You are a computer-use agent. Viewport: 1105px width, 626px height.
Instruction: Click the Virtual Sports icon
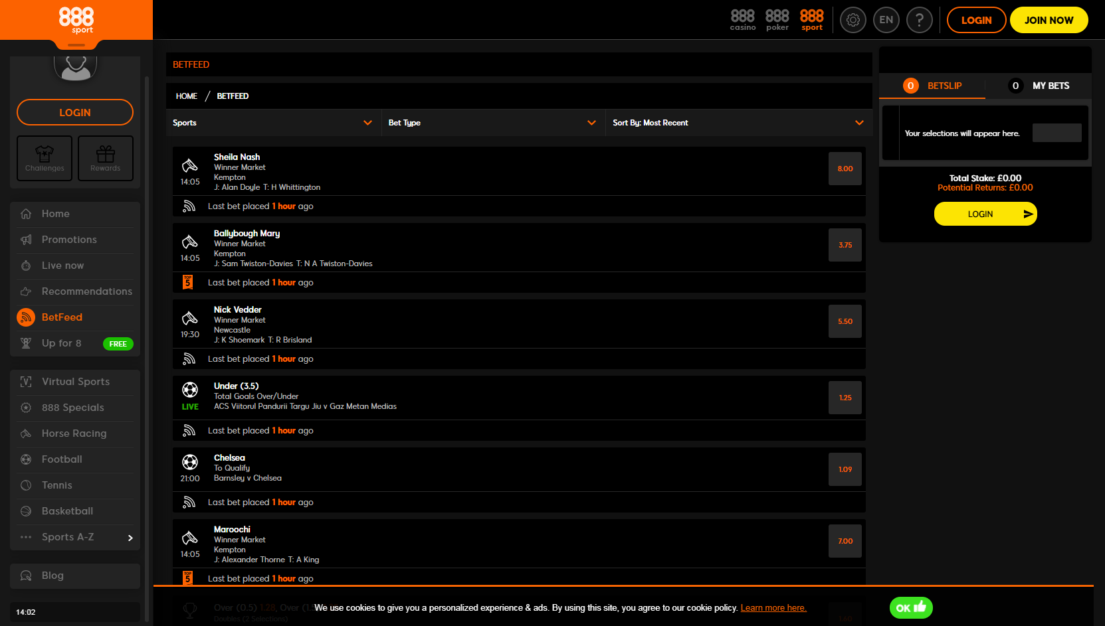pos(26,382)
